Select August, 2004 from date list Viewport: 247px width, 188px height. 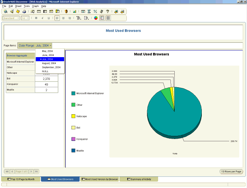[x=49, y=63]
